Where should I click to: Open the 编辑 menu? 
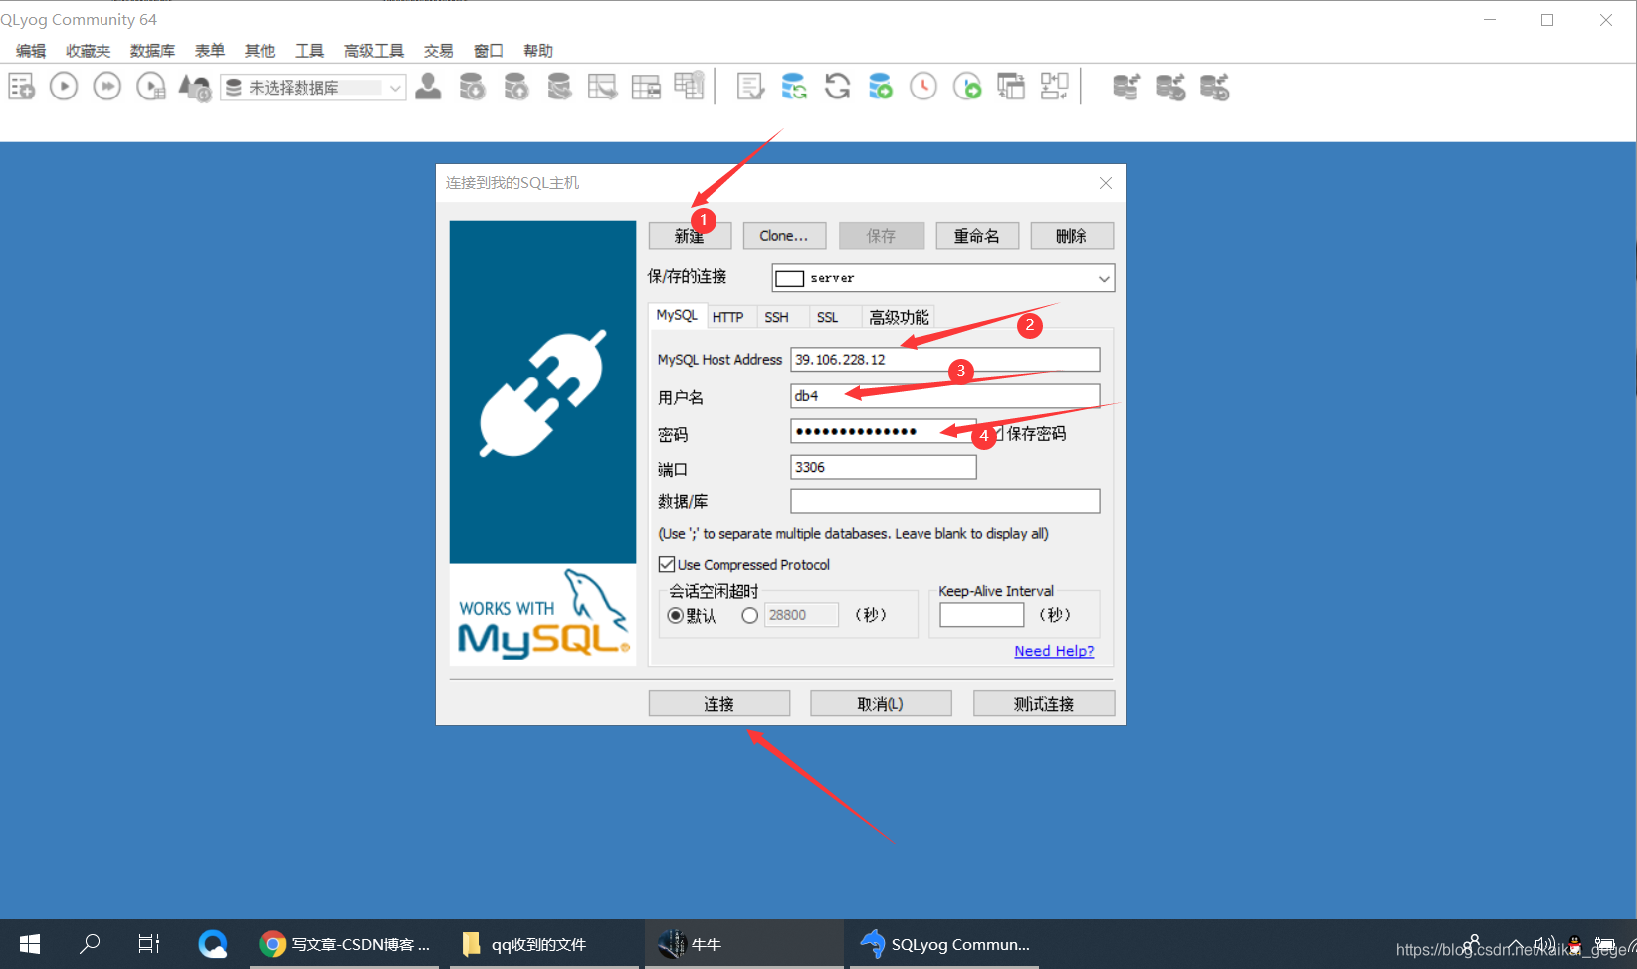point(31,51)
